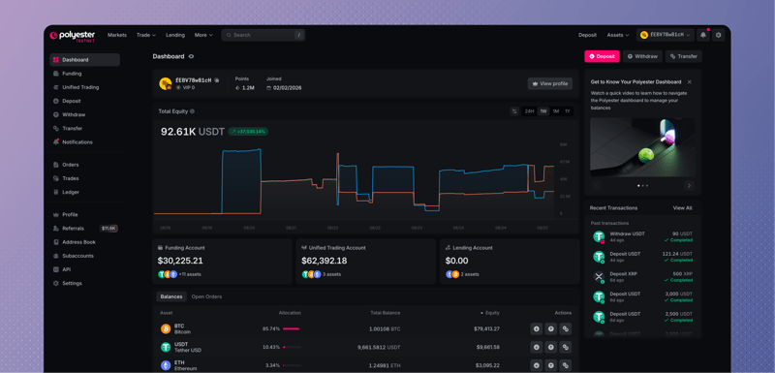Focus the Search input field

coord(263,35)
